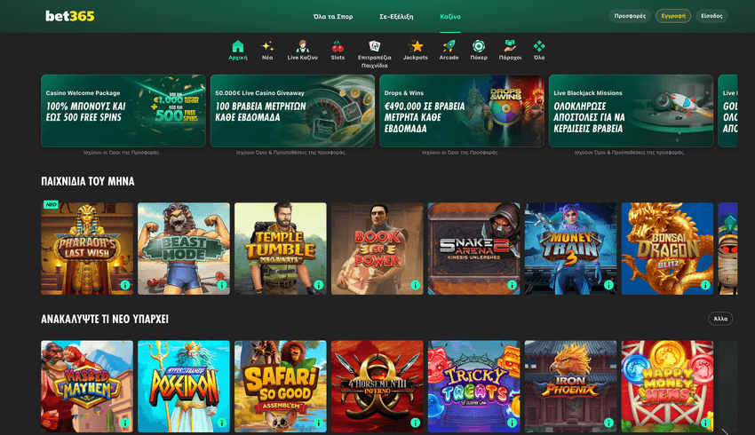Show info for Safari So Good
Image resolution: width=755 pixels, height=435 pixels.
tap(319, 423)
